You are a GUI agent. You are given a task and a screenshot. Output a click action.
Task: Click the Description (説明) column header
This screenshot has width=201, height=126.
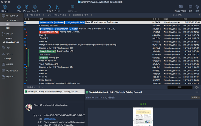tap(96, 19)
